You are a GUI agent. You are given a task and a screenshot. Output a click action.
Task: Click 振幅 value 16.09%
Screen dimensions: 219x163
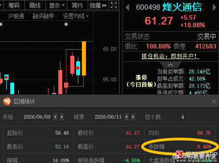[61, 160]
